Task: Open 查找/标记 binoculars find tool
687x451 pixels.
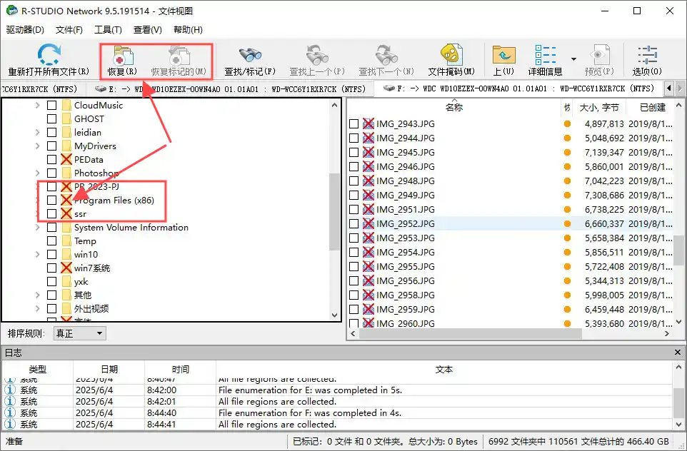Action: pyautogui.click(x=250, y=55)
